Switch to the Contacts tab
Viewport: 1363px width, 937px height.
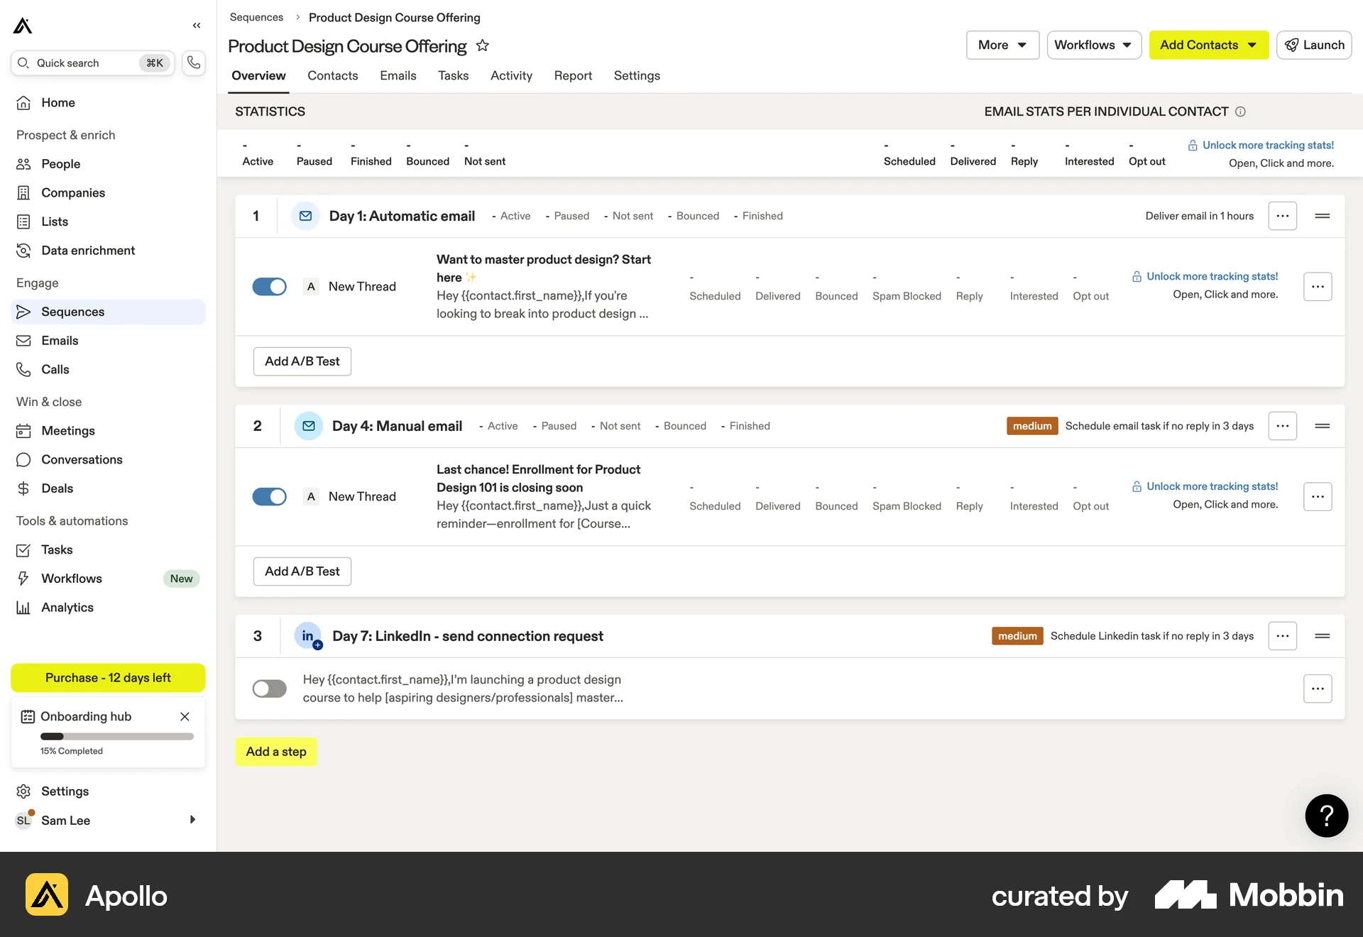pos(332,75)
